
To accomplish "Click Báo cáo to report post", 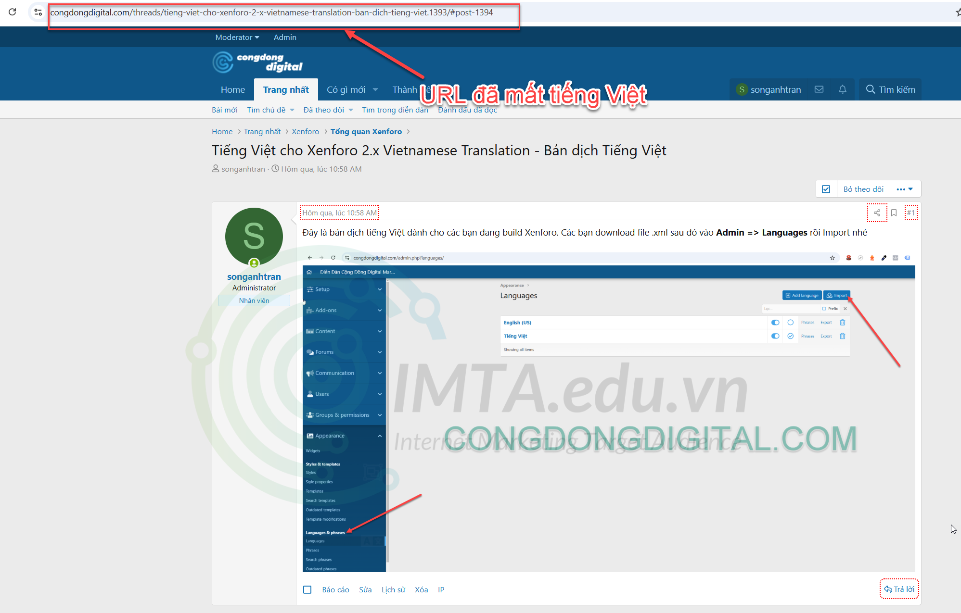I will [336, 589].
